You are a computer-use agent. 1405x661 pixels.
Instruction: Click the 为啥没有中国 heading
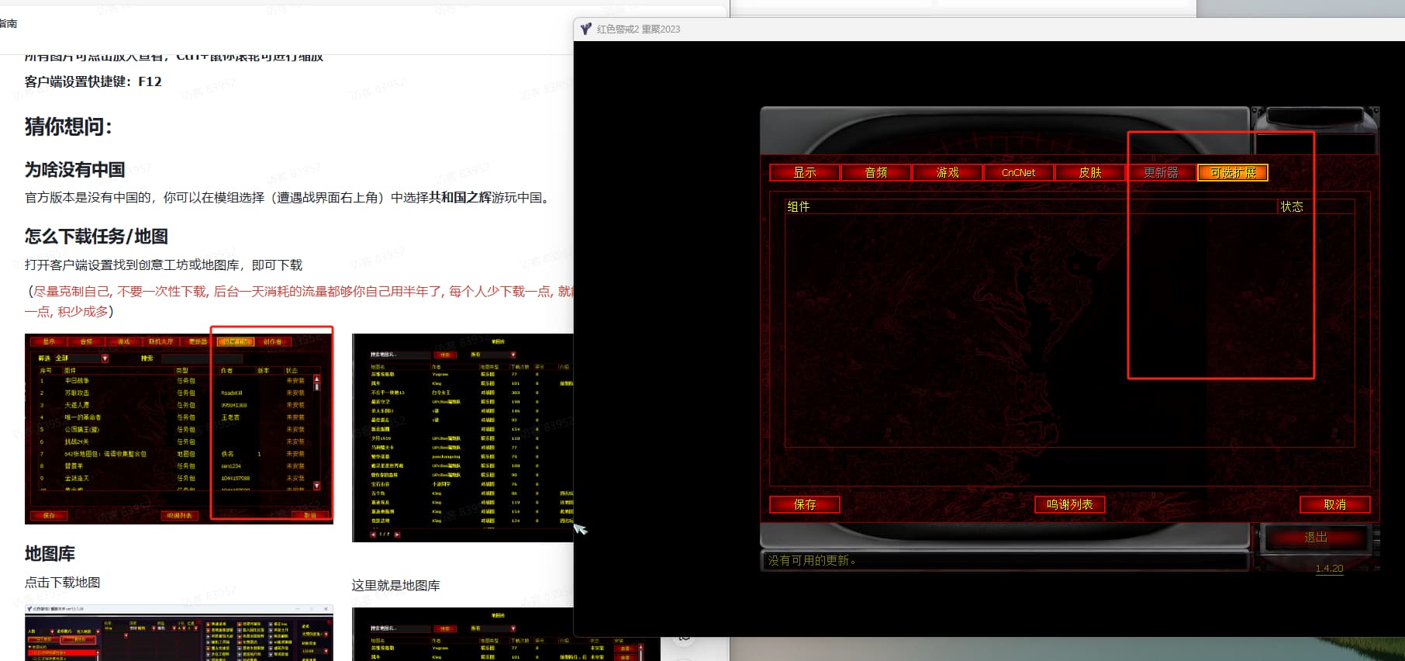click(x=74, y=169)
